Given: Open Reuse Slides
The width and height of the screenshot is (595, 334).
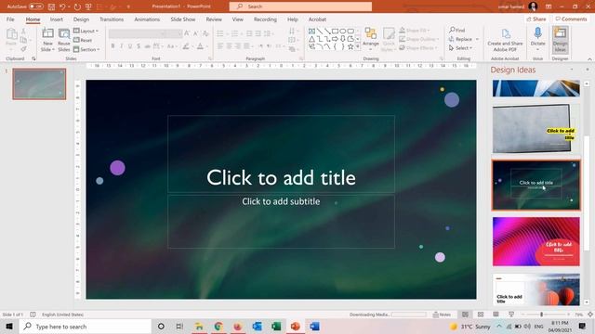Looking at the screenshot, I should 64,39.
